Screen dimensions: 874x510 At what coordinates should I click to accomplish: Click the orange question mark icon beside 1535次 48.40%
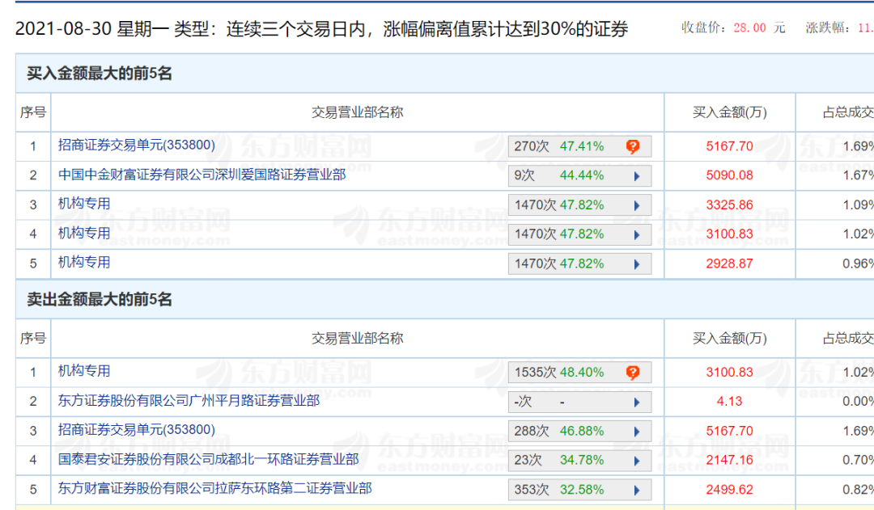(x=633, y=373)
